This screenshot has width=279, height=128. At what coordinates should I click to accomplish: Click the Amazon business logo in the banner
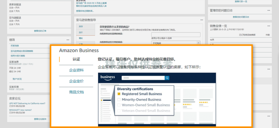coord(107,77)
